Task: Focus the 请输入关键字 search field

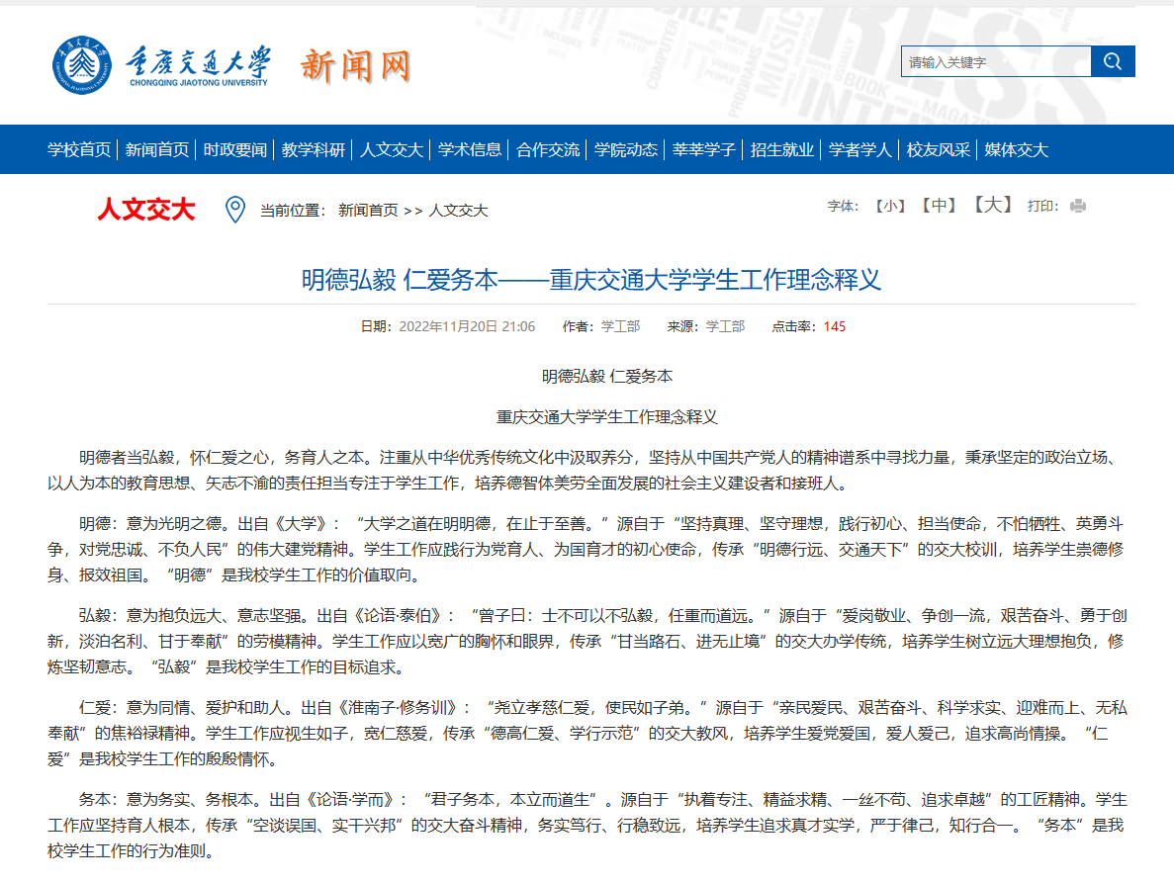Action: pyautogui.click(x=996, y=61)
